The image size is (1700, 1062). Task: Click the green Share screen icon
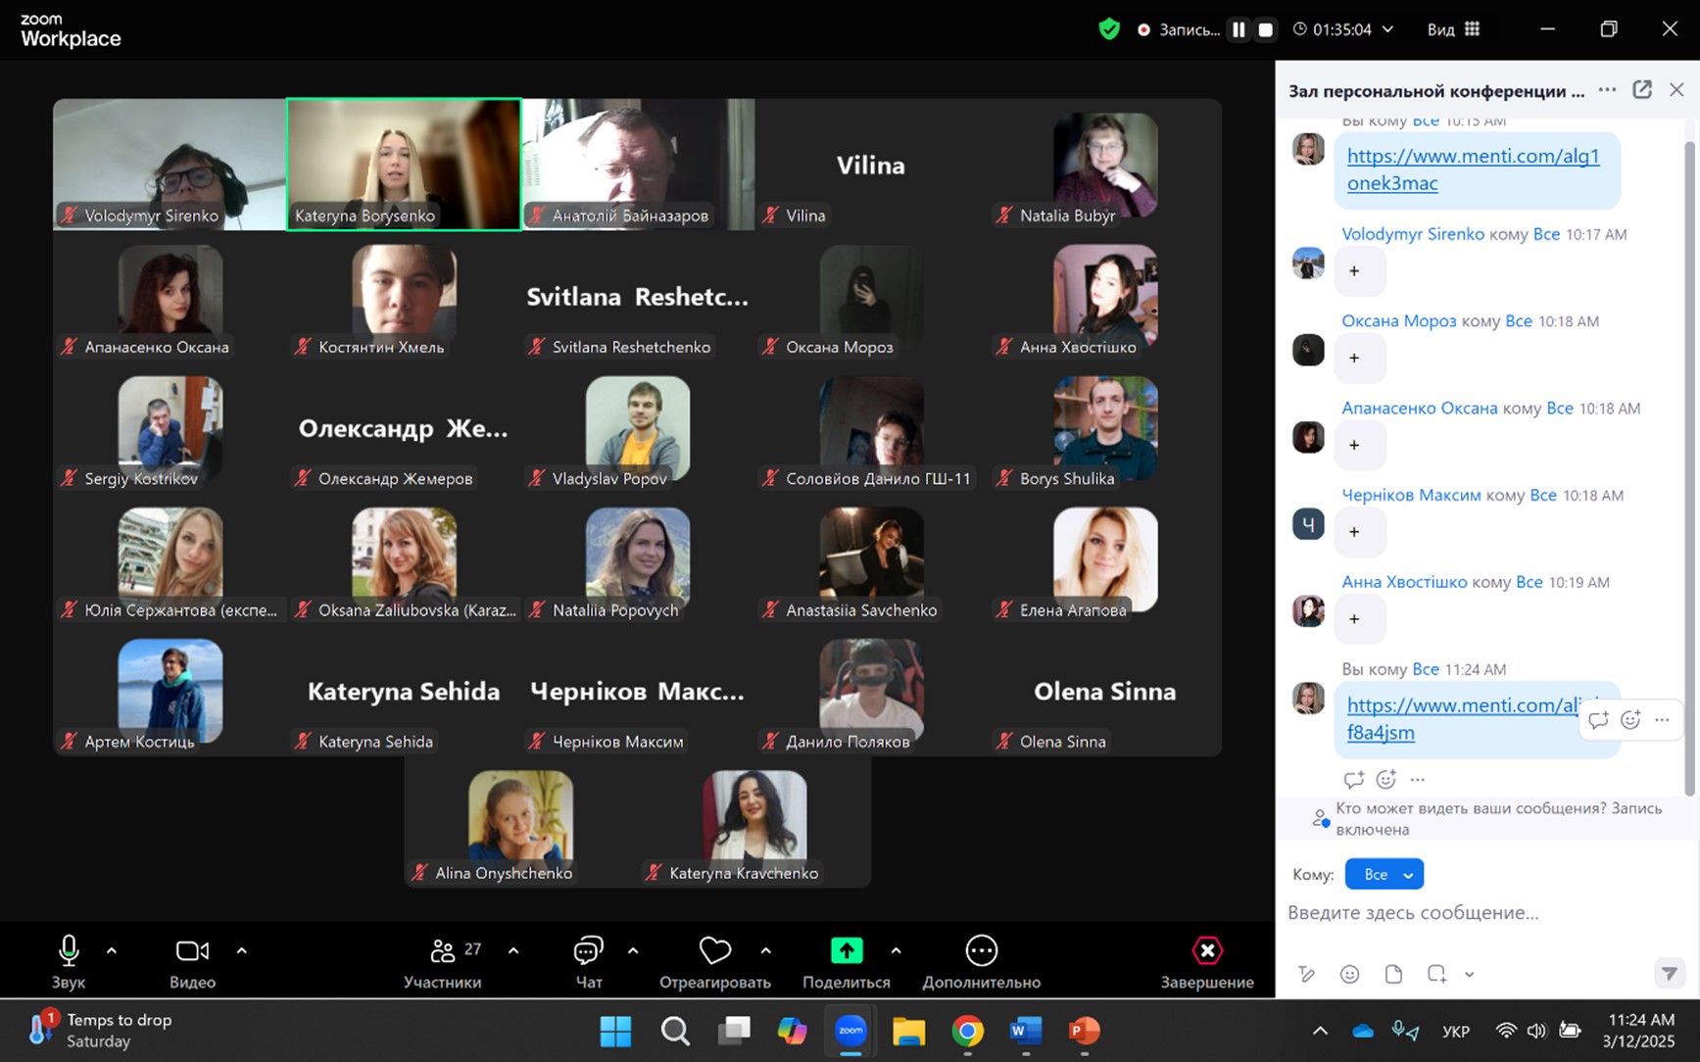847,950
